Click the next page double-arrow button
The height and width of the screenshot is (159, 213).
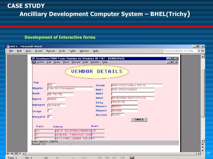(203, 150)
